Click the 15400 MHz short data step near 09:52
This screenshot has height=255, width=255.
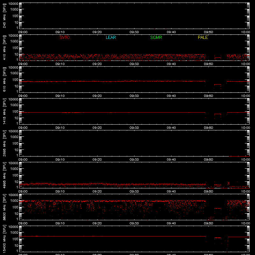coord(218,238)
